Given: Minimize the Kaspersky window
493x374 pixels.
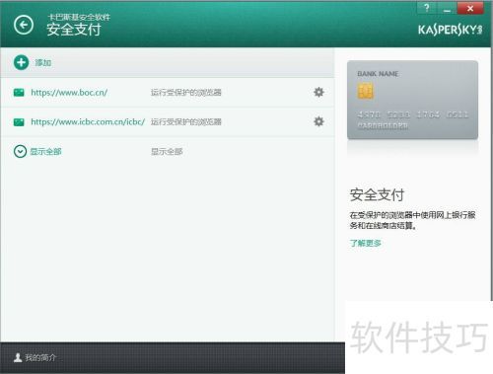Looking at the screenshot, I should pyautogui.click(x=447, y=8).
